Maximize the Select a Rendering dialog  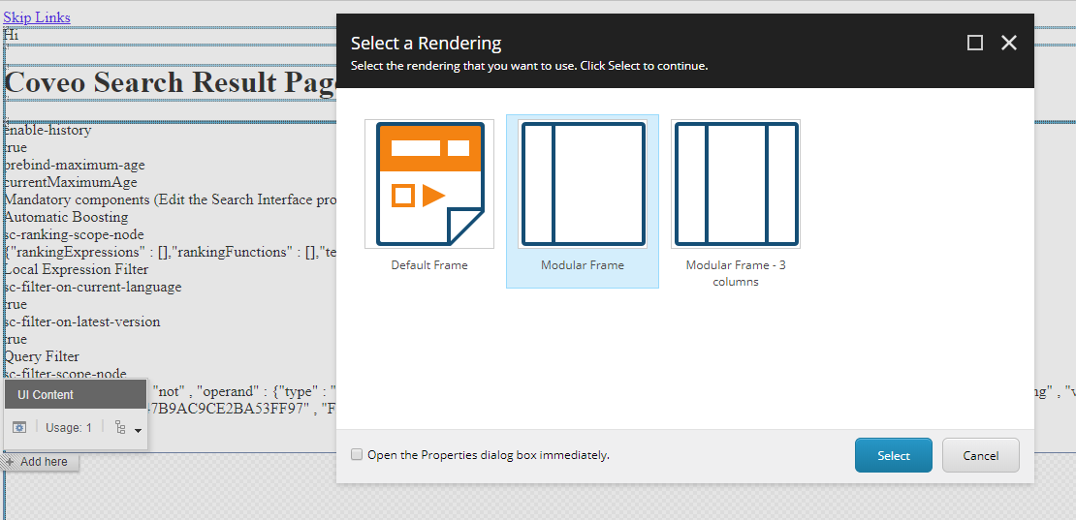coord(974,44)
